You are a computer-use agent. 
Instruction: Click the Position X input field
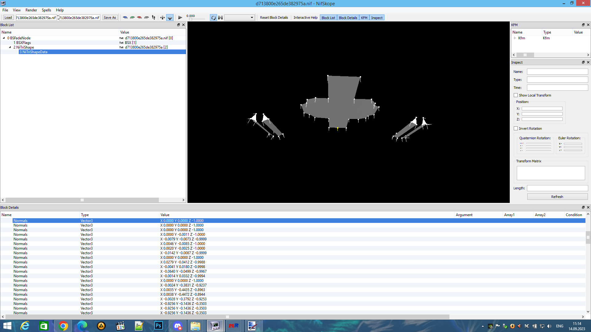click(x=542, y=108)
